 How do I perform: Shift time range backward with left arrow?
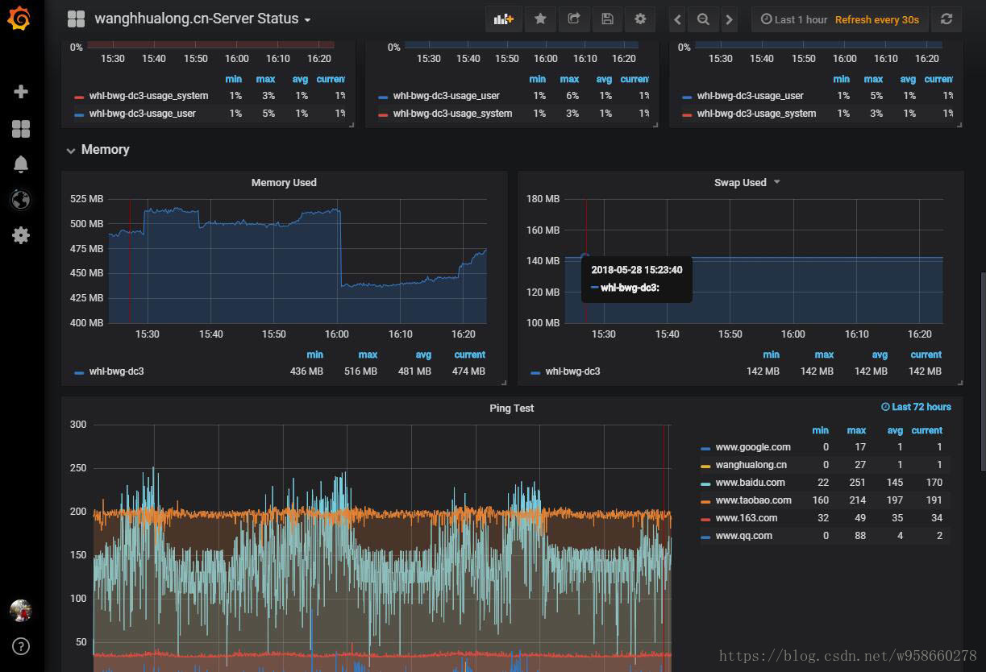[677, 19]
